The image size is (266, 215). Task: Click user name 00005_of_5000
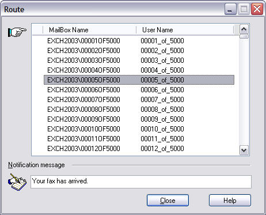click(162, 80)
